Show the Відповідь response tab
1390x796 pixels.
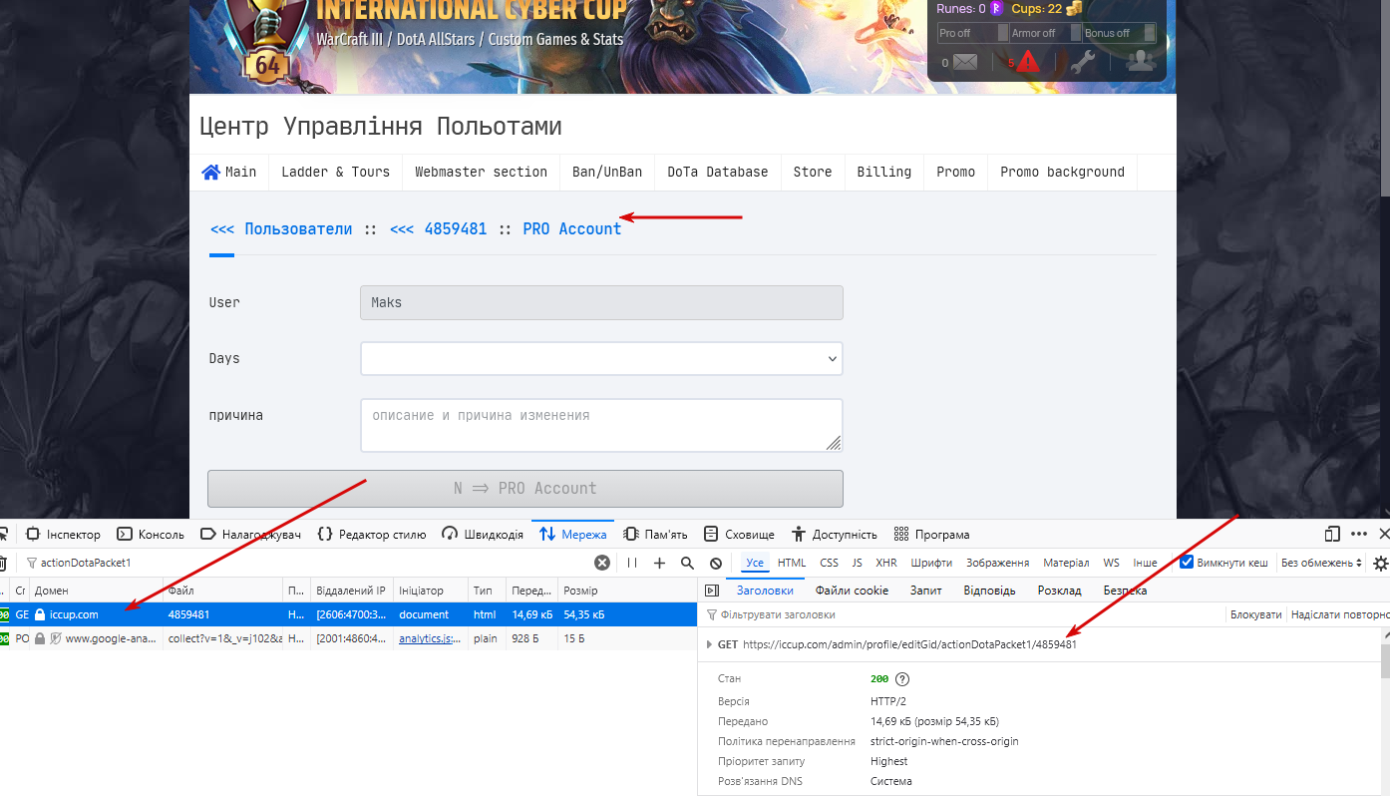tap(989, 591)
